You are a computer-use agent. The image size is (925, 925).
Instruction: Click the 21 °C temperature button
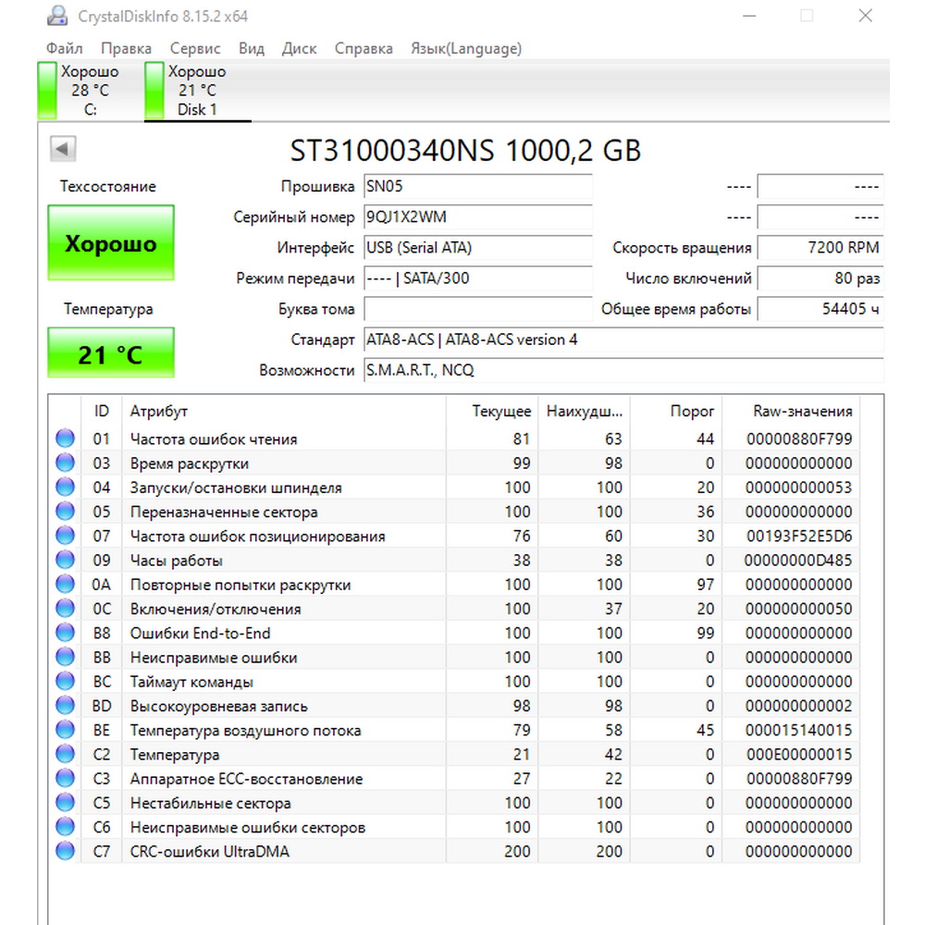click(x=111, y=352)
